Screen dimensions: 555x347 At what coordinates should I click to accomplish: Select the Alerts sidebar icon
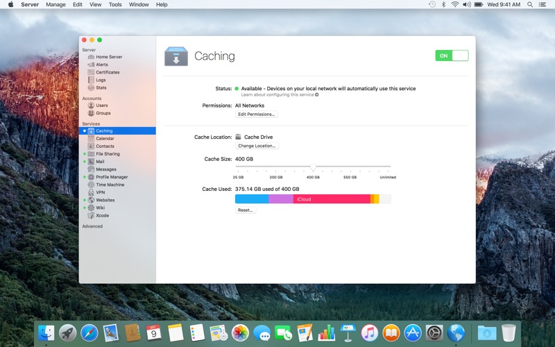pos(91,65)
